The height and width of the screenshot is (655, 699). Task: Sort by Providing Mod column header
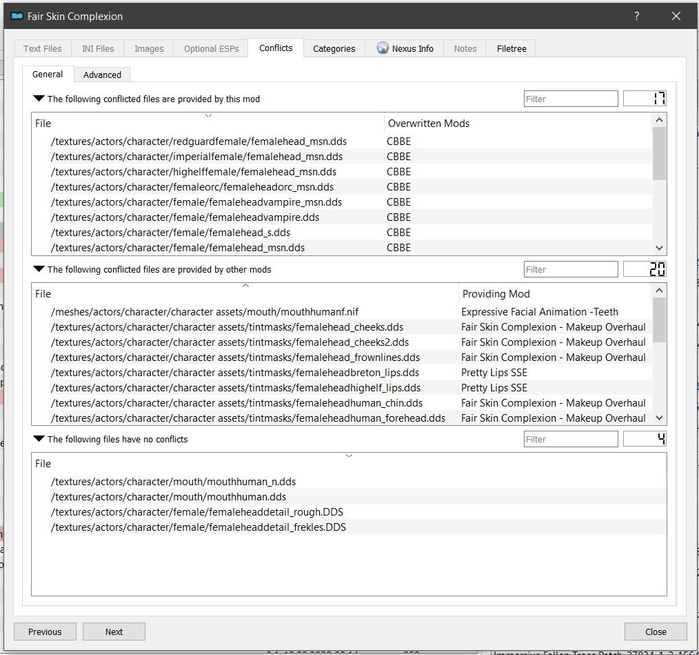pyautogui.click(x=555, y=294)
